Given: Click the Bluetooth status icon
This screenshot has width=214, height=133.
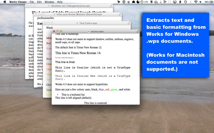Looking at the screenshot, I should (191, 2).
